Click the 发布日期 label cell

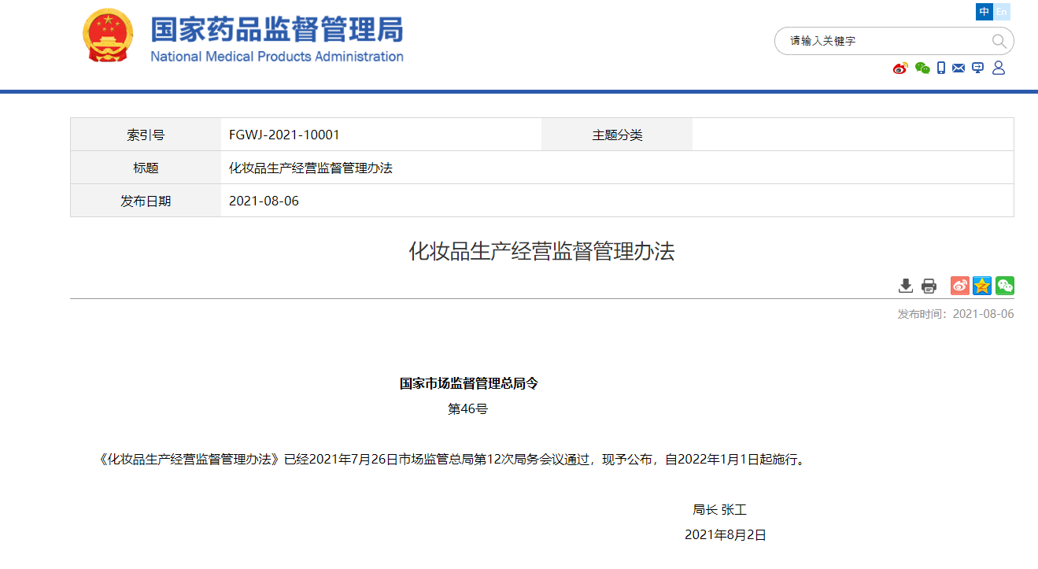[x=146, y=201]
